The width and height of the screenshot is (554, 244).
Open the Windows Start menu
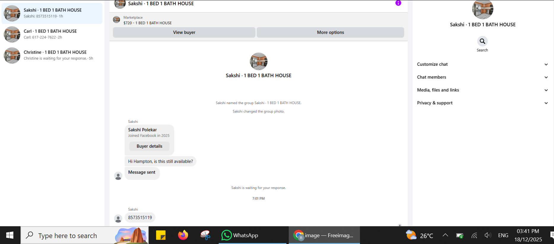(x=10, y=235)
